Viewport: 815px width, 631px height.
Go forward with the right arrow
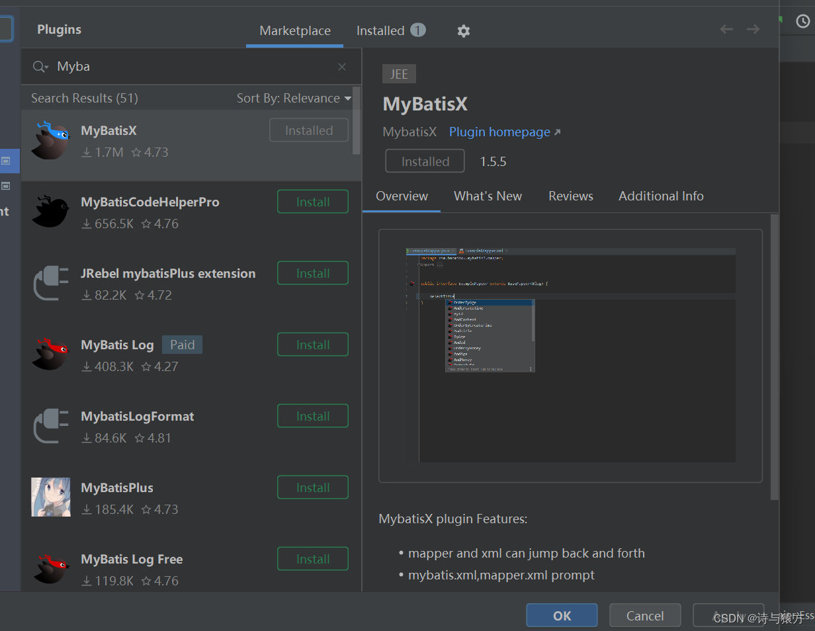click(x=753, y=29)
